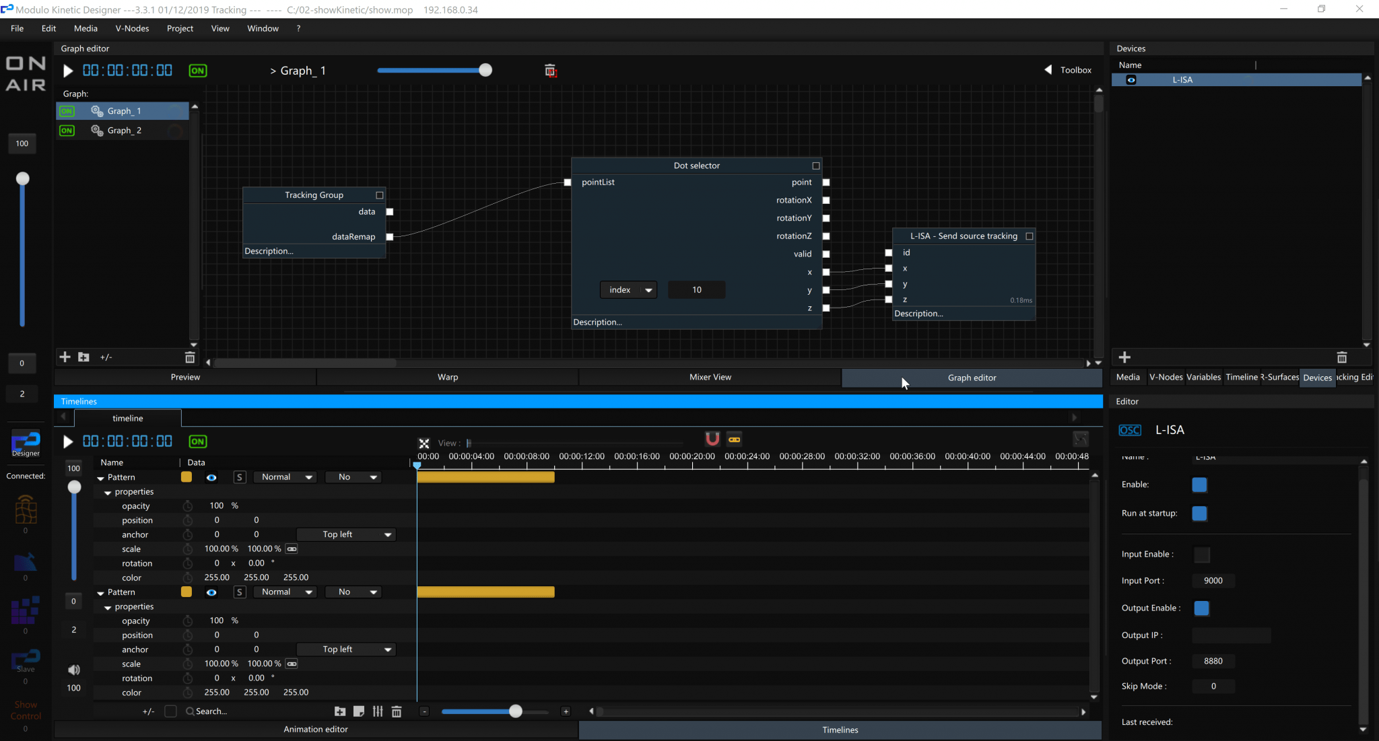The image size is (1379, 741).
Task: Open the fit-view crossed arrows icon in Timelines
Action: click(x=424, y=443)
